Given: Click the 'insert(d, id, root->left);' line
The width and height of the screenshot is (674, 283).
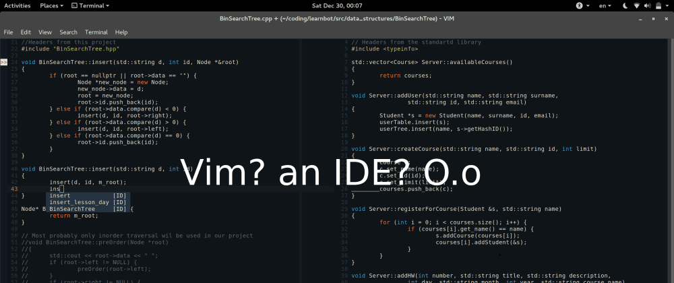Looking at the screenshot, I should click(123, 129).
